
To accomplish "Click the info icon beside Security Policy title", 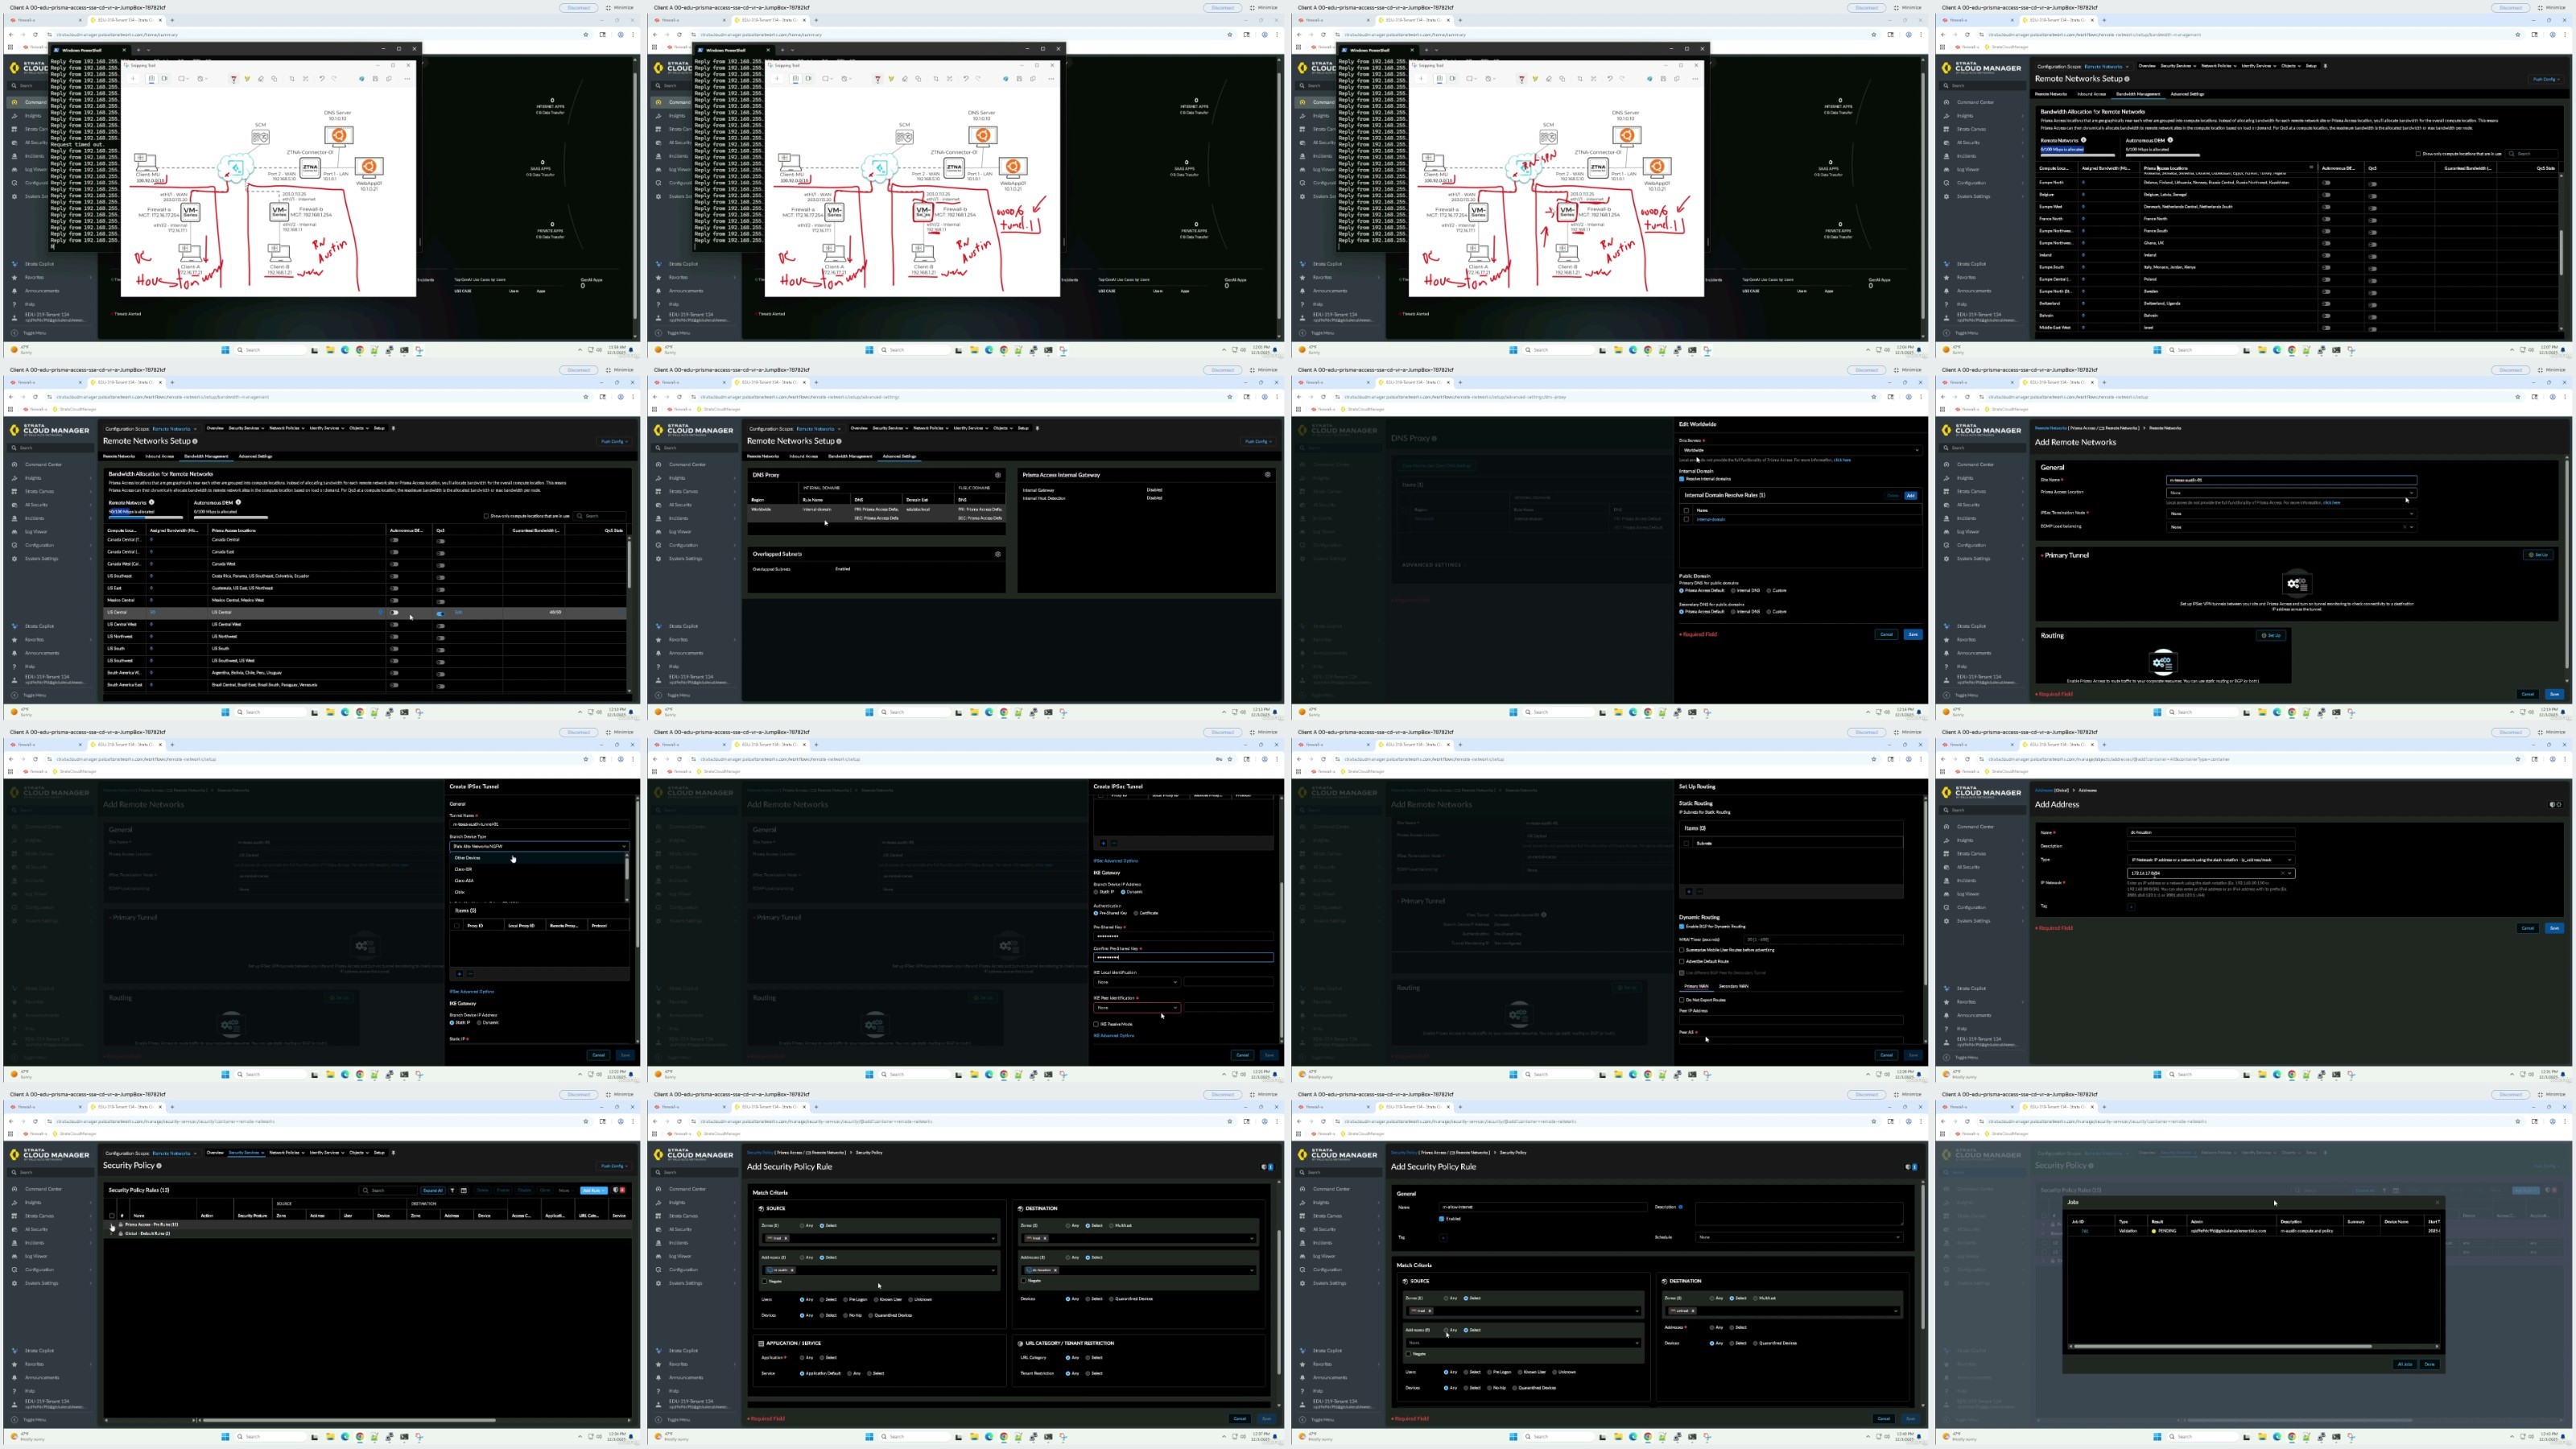I will [x=159, y=1166].
